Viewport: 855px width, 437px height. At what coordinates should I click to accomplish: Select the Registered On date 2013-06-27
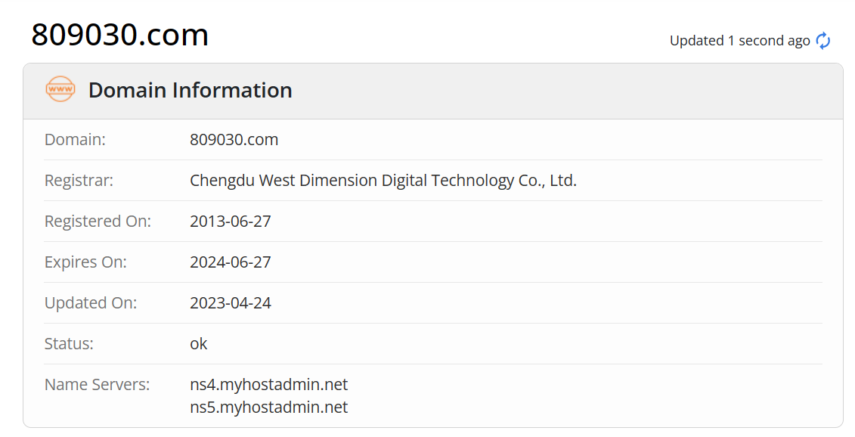click(229, 221)
